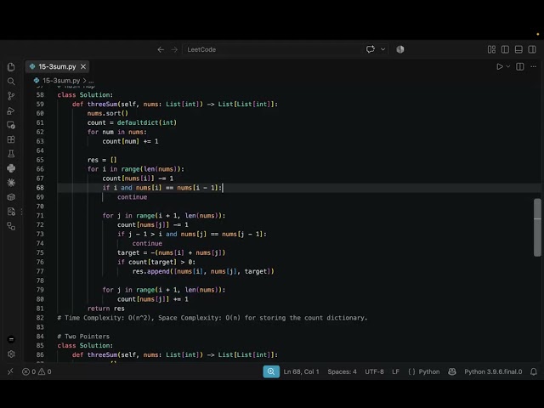Open the Python environments view

click(x=11, y=168)
